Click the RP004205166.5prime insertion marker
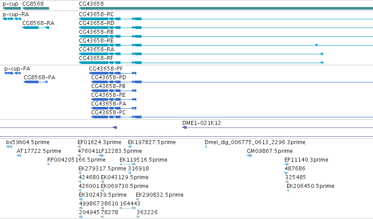Viewport: 373px width, 219px height. (49, 164)
